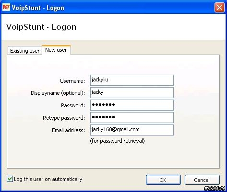The width and height of the screenshot is (227, 192).
Task: Click the Username: label
Action: [x=72, y=81]
